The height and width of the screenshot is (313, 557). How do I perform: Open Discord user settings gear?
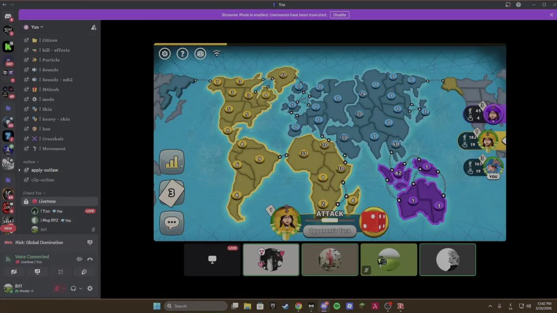(x=90, y=288)
